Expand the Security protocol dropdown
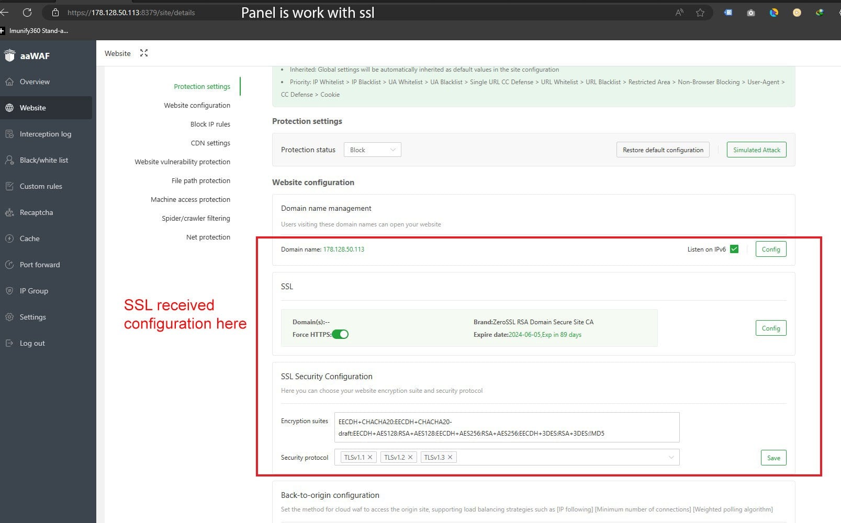The height and width of the screenshot is (523, 841). (671, 457)
